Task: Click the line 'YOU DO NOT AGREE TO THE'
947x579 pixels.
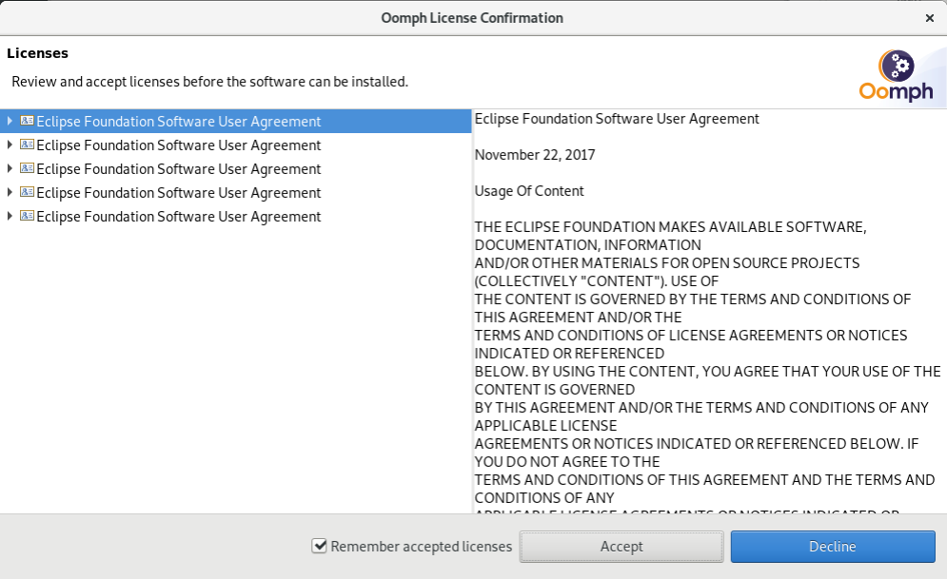Action: (x=567, y=462)
